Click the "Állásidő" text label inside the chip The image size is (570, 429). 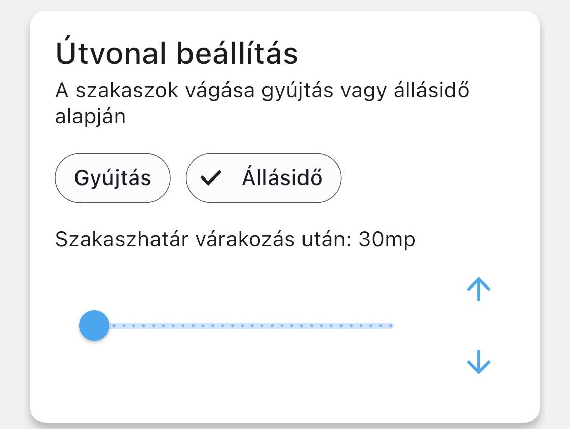282,178
